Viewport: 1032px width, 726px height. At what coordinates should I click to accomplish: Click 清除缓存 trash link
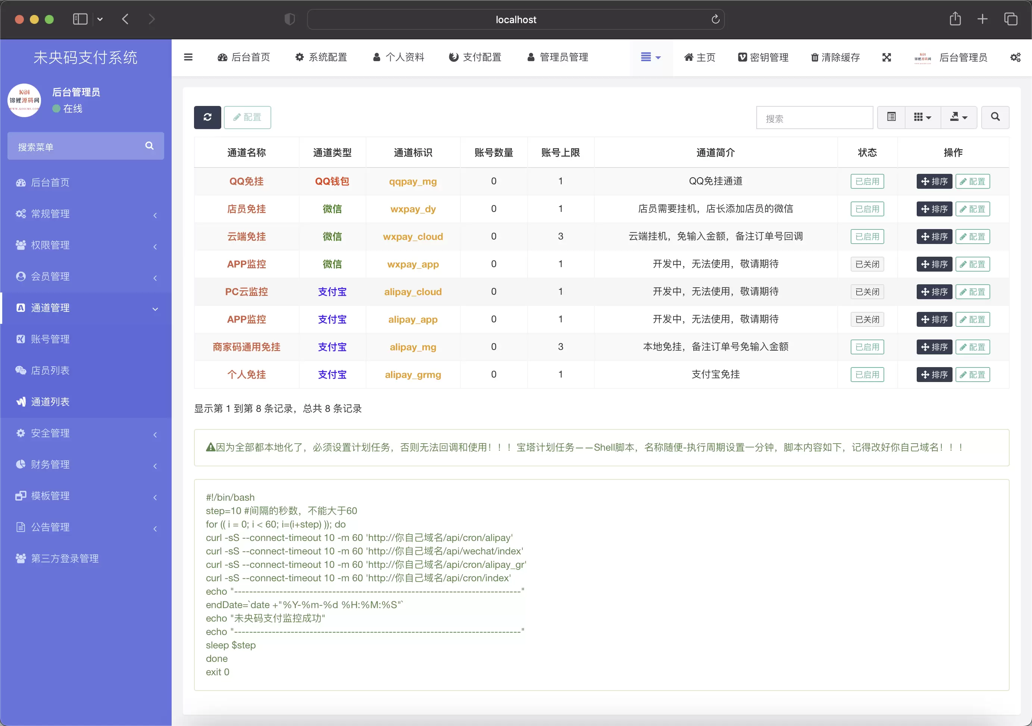[835, 57]
